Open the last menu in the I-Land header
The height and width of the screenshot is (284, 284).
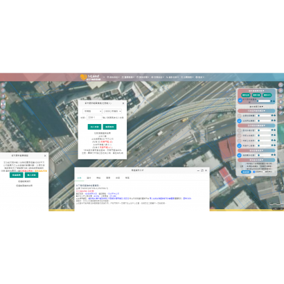pyautogui.click(x=200, y=77)
